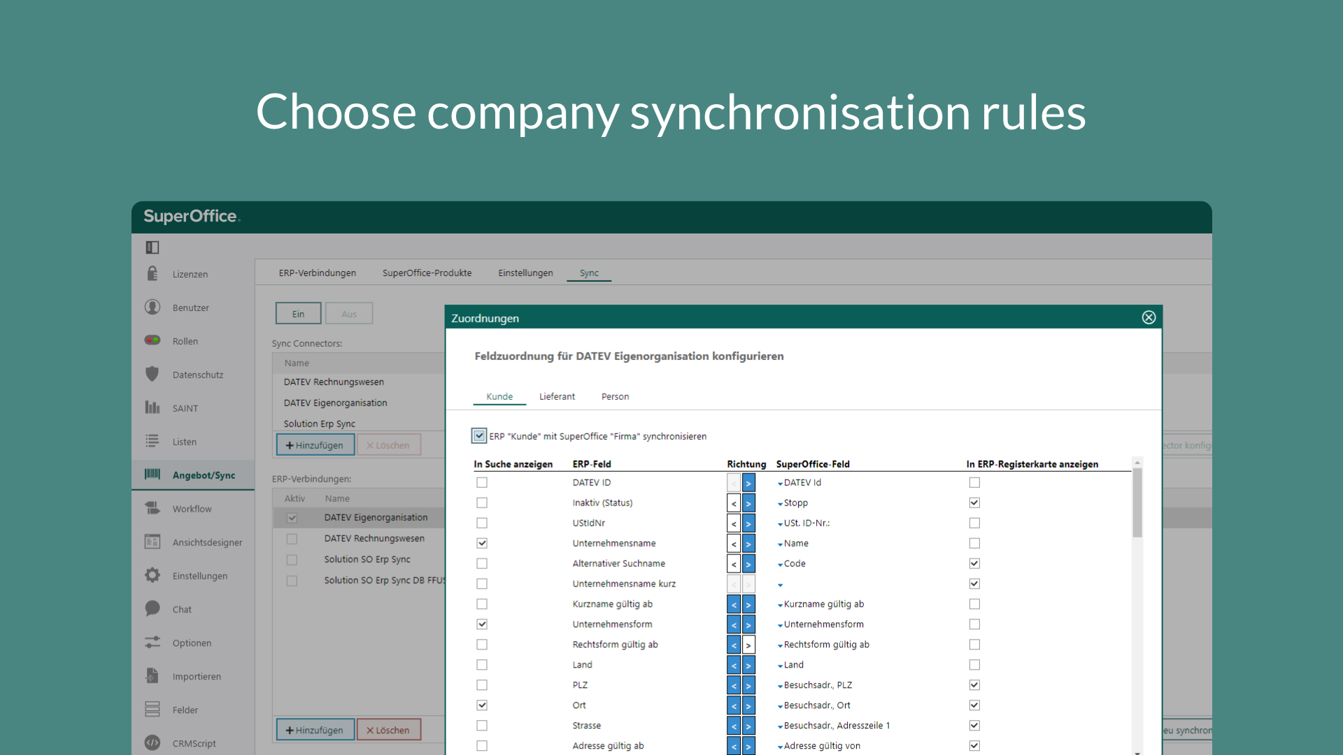
Task: Toggle search checkbox for DATEV ID row
Action: point(482,482)
